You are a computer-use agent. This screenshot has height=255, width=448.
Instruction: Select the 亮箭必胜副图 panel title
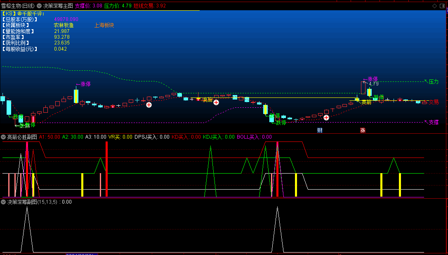click(22, 137)
